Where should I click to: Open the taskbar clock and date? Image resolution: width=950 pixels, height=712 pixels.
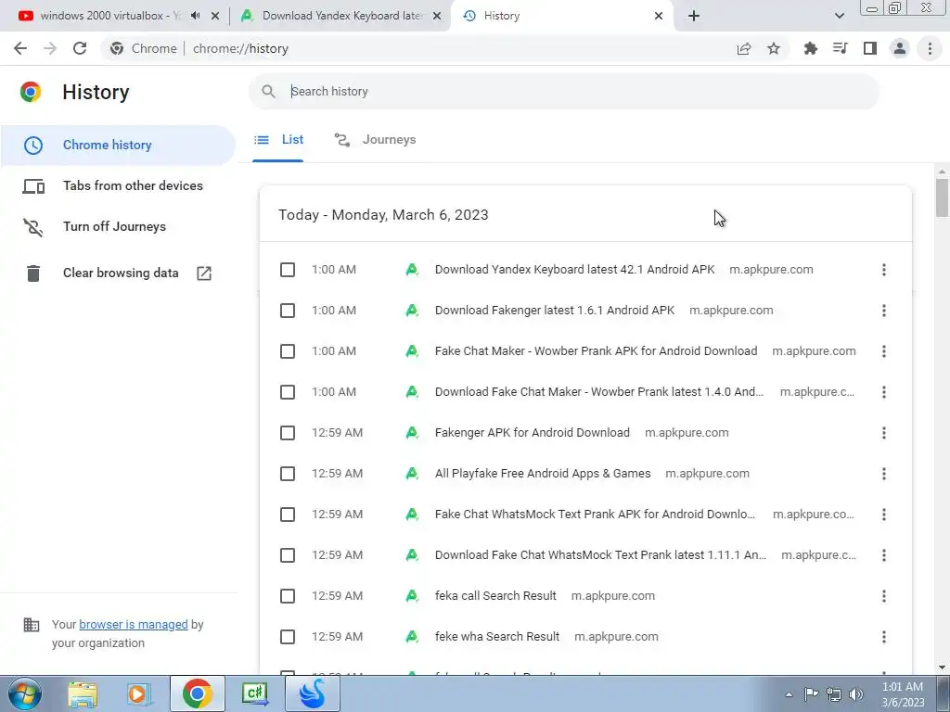tap(903, 694)
